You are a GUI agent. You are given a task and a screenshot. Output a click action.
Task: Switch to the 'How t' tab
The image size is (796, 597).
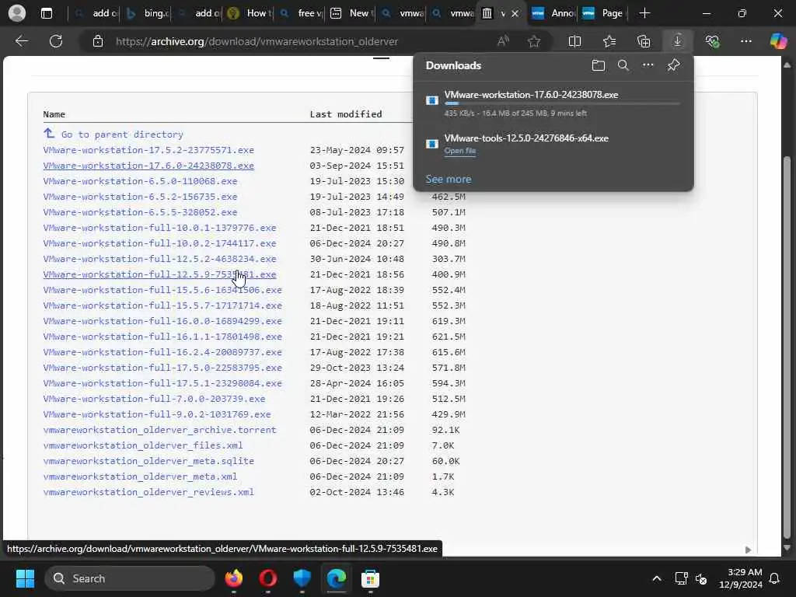click(x=248, y=13)
